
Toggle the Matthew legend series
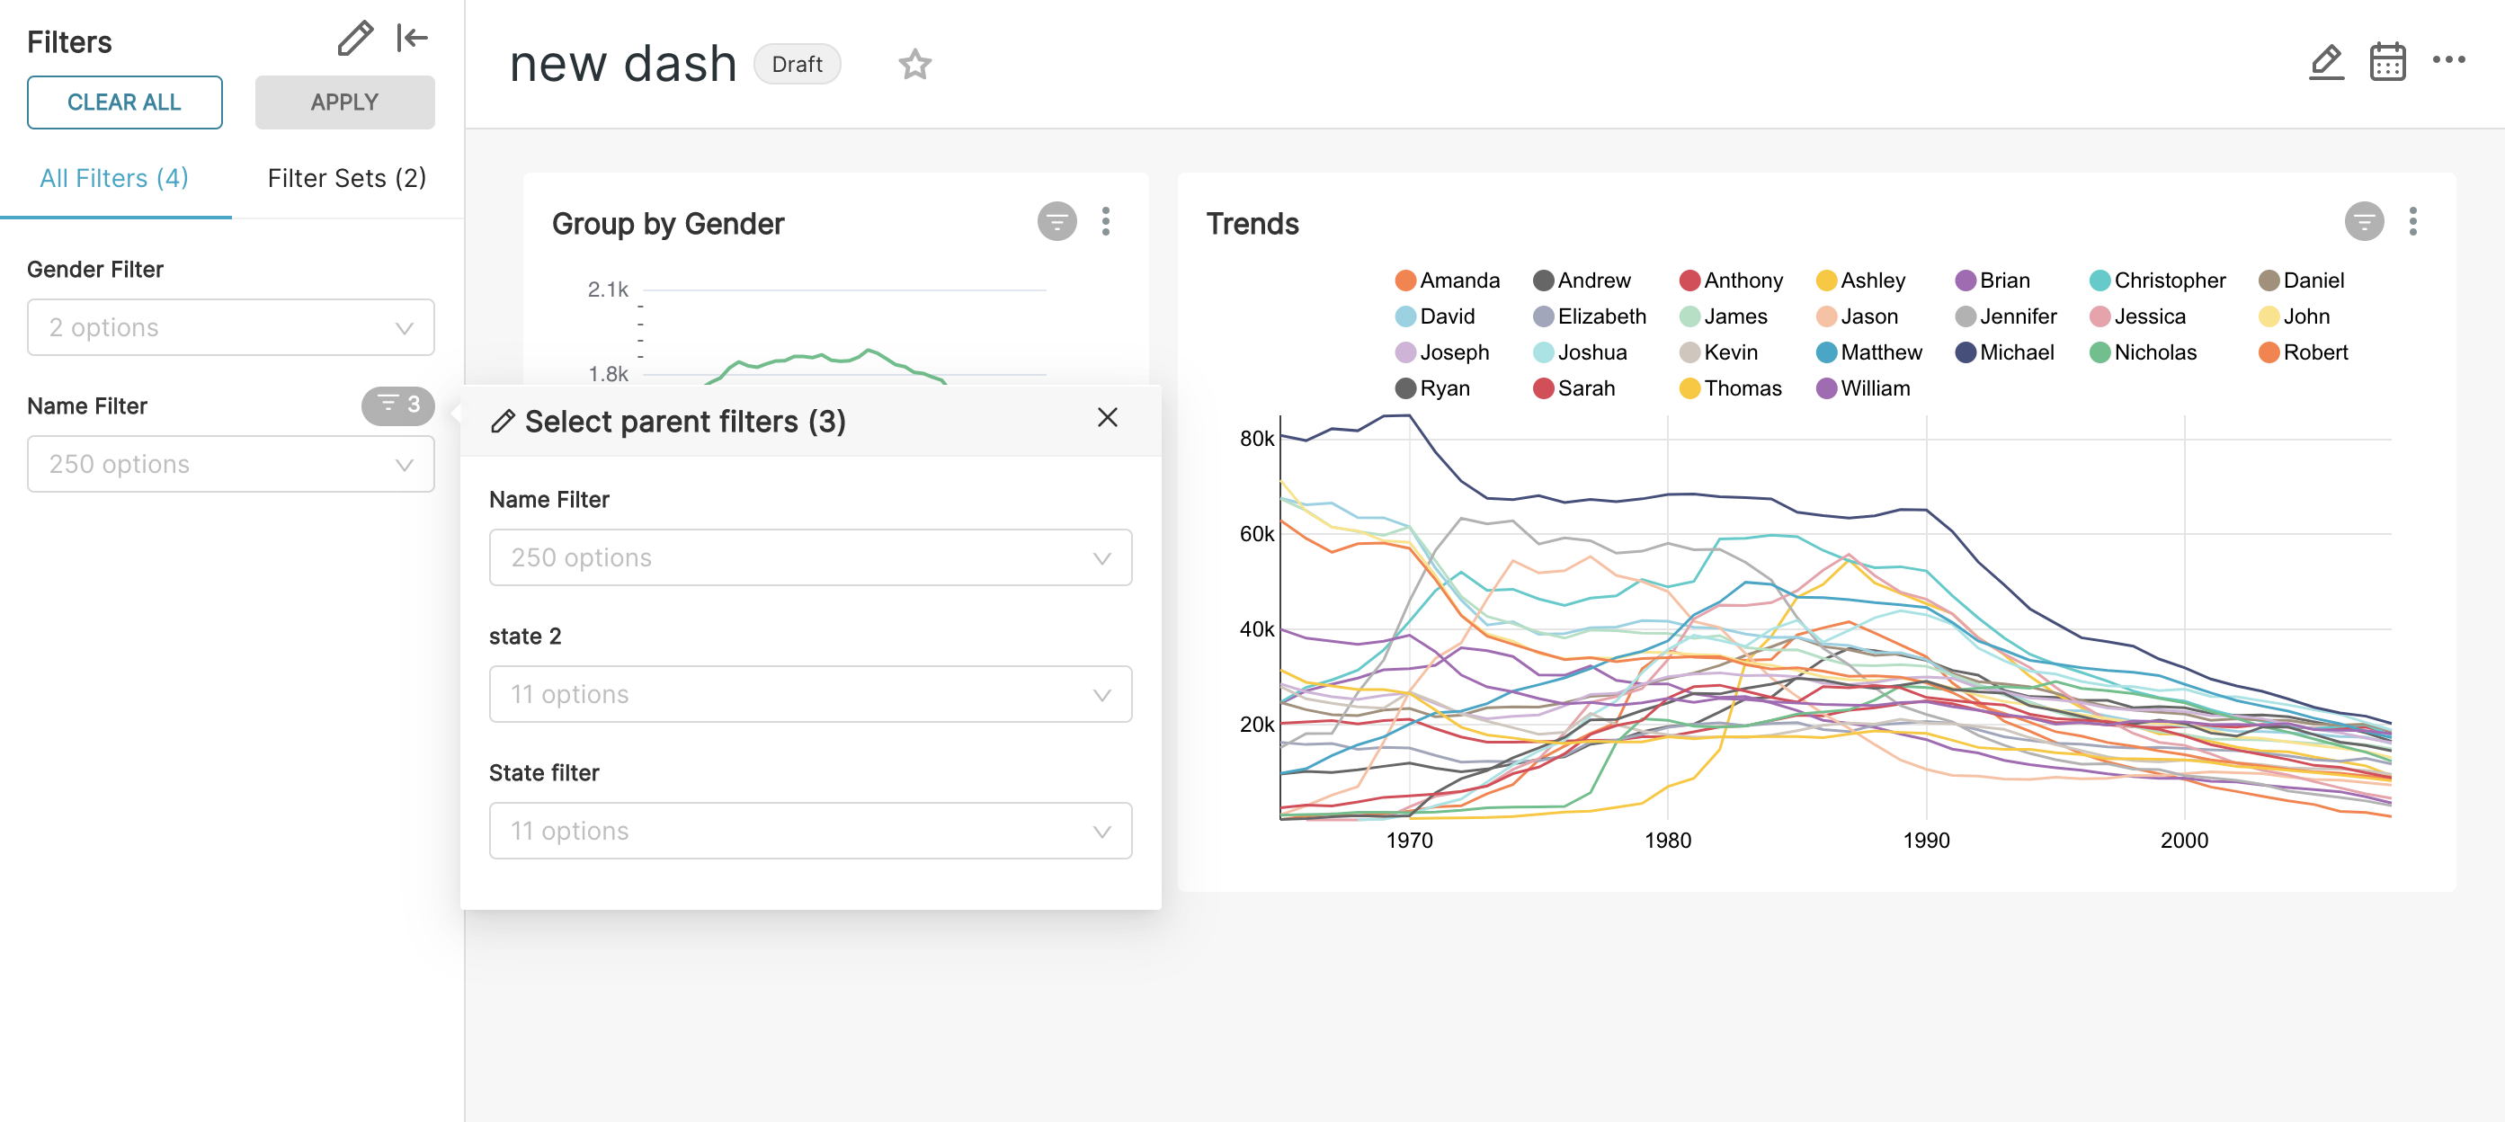tap(1868, 352)
